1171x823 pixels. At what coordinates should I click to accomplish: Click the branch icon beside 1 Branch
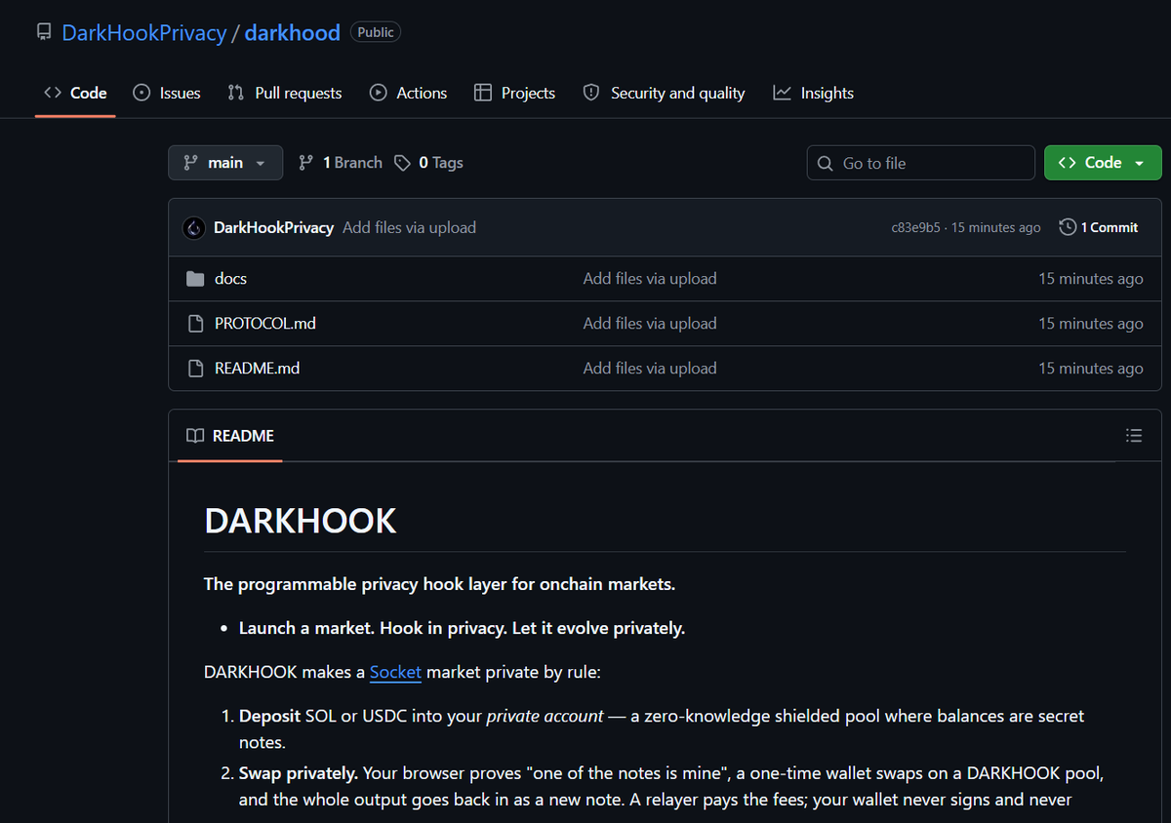tap(305, 163)
